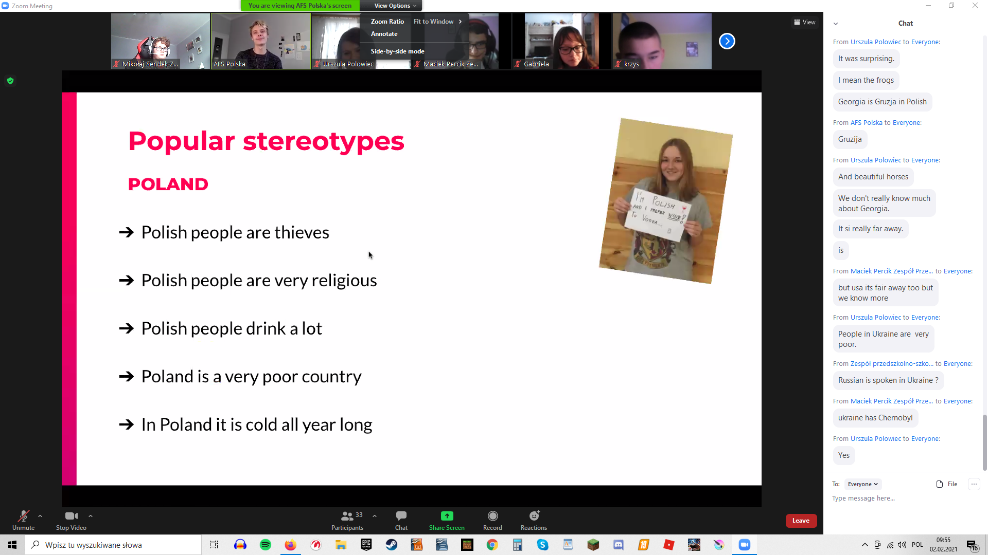Click the message 'And beautiful horses'
Viewport: 988px width, 555px height.
pos(873,177)
